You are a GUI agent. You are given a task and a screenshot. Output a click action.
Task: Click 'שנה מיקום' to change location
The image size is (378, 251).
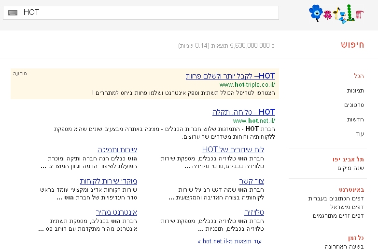pos(350,168)
